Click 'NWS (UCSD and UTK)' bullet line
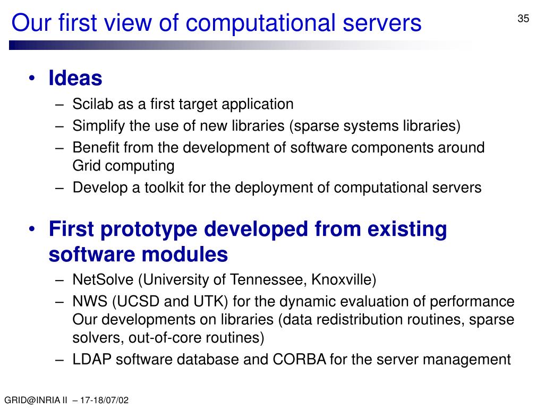544x408 pixels. [293, 302]
